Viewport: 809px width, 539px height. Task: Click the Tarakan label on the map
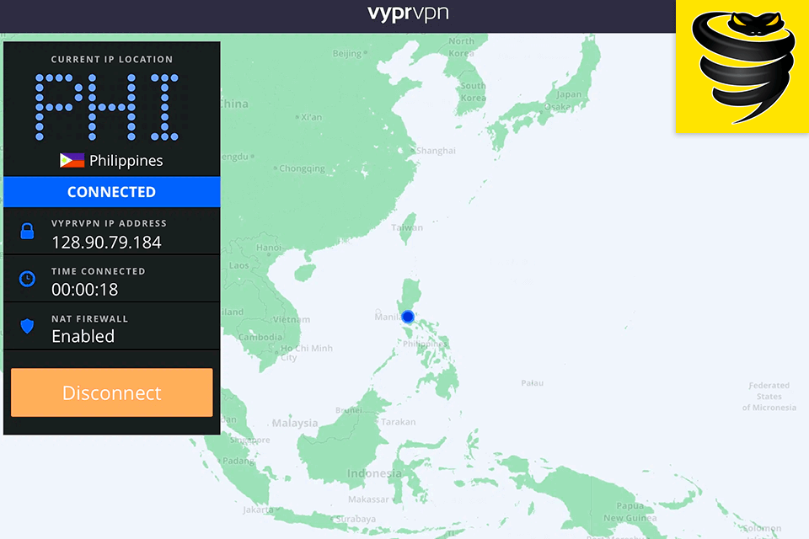pyautogui.click(x=398, y=422)
